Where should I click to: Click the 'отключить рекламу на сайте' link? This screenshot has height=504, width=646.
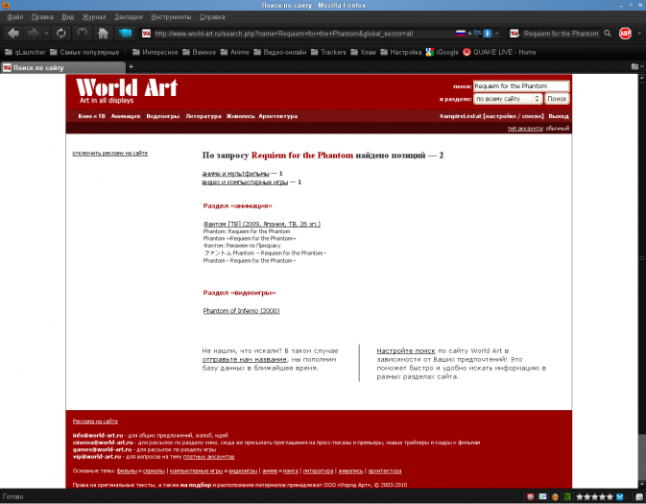(x=110, y=153)
